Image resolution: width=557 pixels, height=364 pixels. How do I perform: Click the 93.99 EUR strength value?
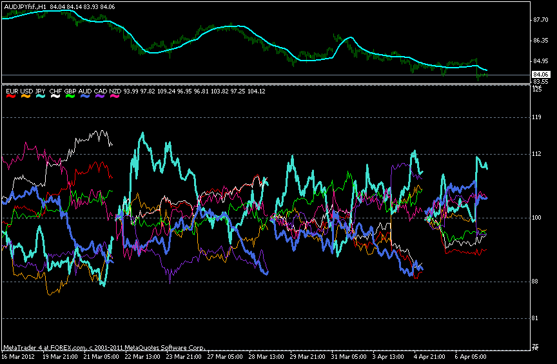(x=131, y=91)
